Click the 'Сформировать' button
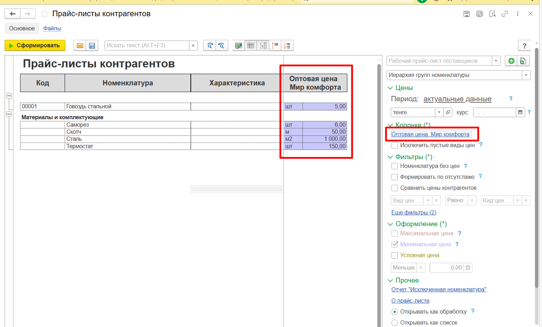 (x=35, y=46)
